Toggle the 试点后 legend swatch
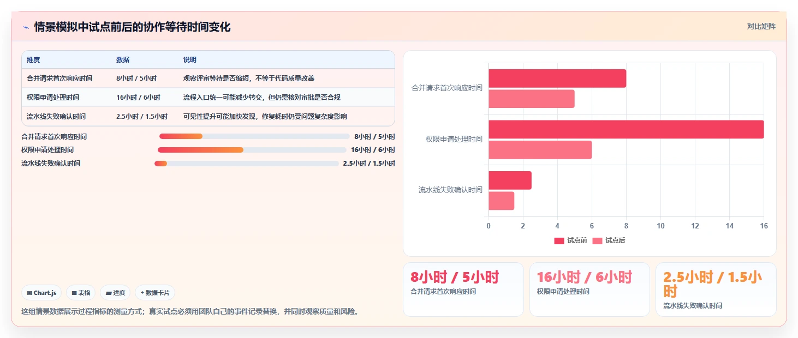Viewport: 798px width, 338px height. pyautogui.click(x=597, y=240)
